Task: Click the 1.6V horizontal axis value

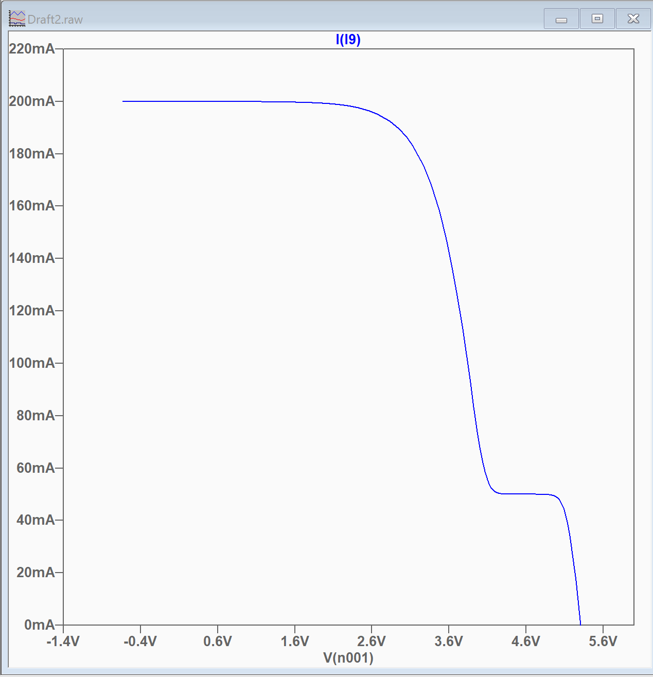Action: [x=295, y=641]
